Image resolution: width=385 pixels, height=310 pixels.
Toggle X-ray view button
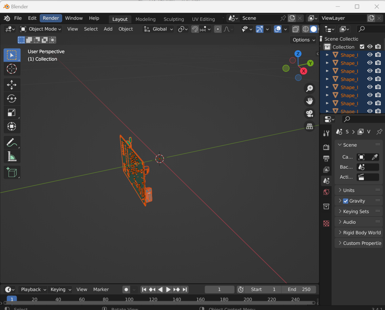click(x=296, y=29)
